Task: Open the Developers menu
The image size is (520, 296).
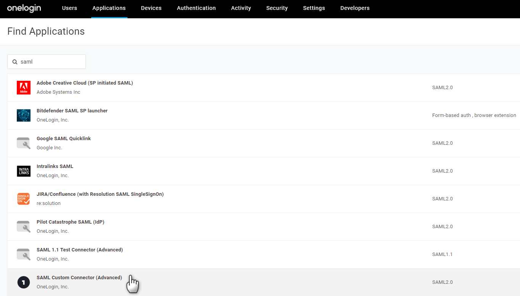Action: tap(355, 8)
